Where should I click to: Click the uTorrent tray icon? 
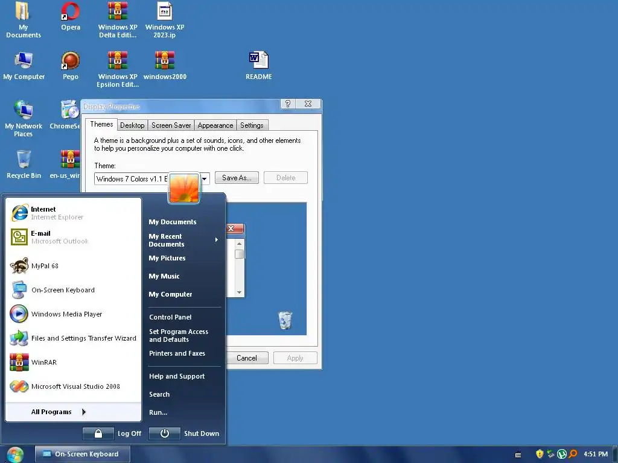(562, 454)
